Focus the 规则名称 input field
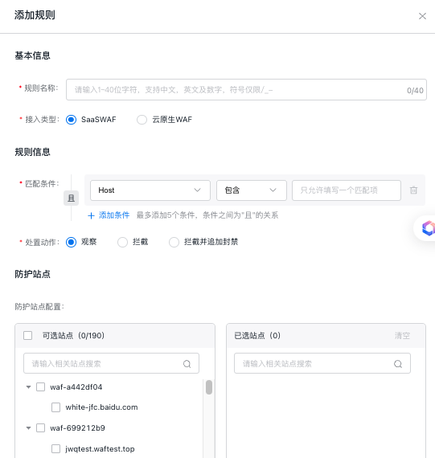Viewport: 435px width, 458px height. 246,90
